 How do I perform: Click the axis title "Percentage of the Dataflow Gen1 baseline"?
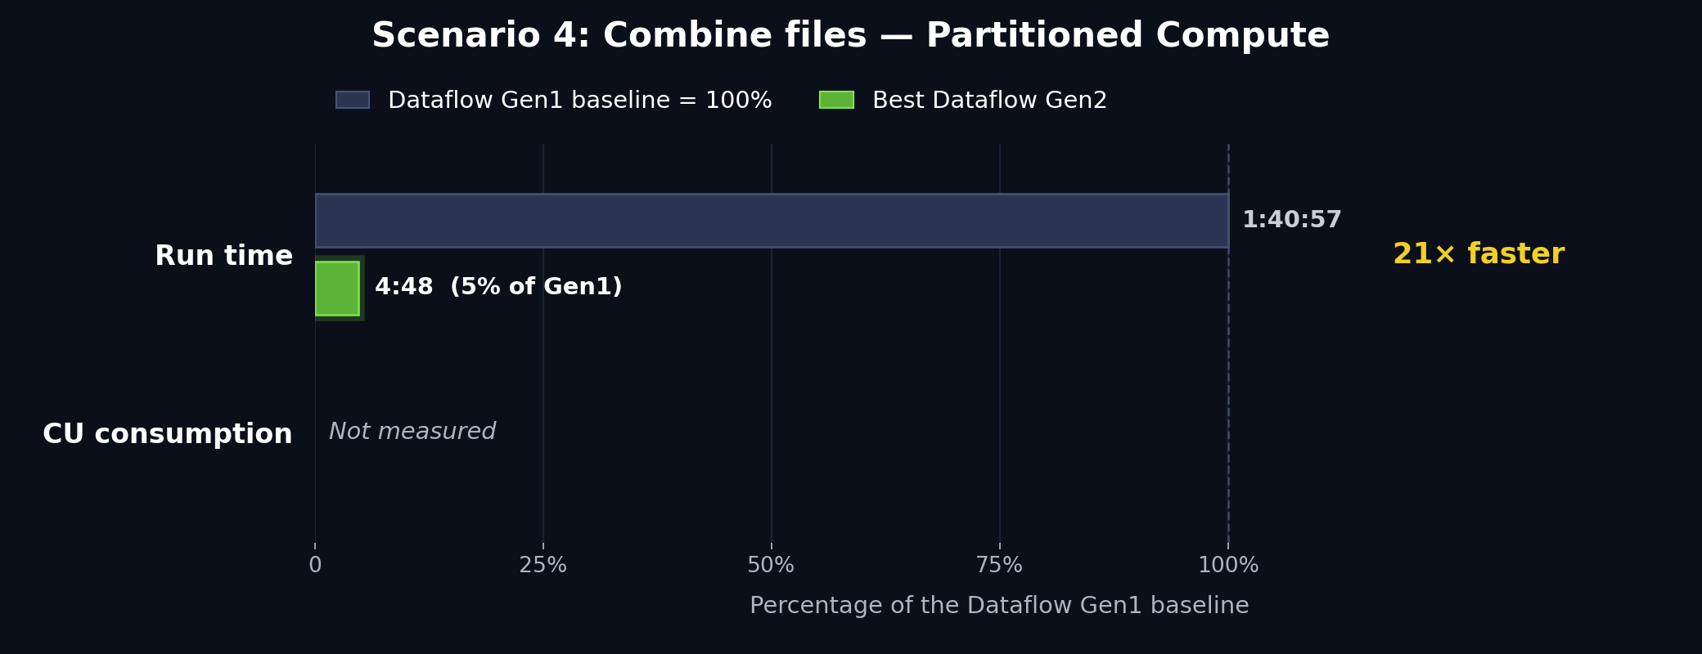[x=999, y=606]
